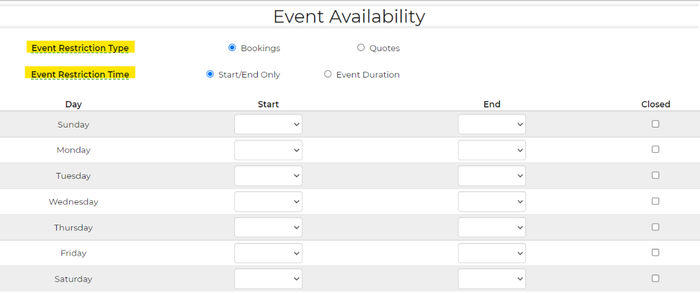The width and height of the screenshot is (700, 293).
Task: Open Thursday End time dropdown
Action: (x=492, y=228)
